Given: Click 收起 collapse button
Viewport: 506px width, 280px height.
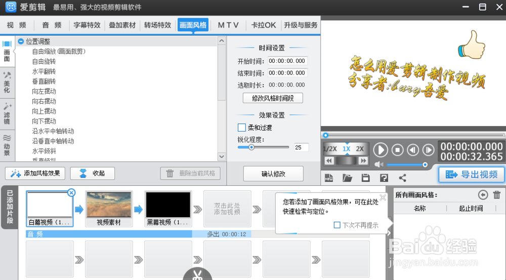Looking at the screenshot, I should (x=92, y=174).
